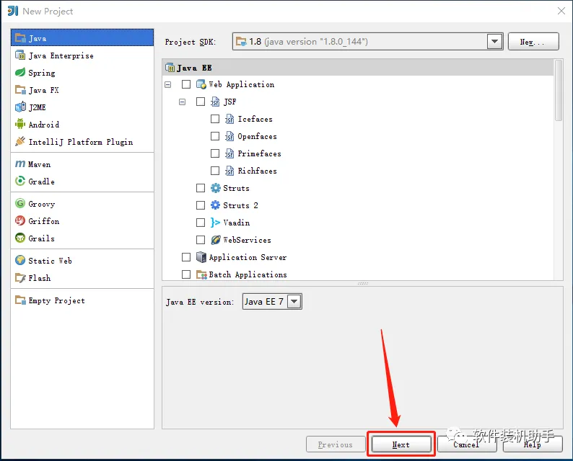Click the Java folder icon in sidebar
Viewport: 573px width, 461px height.
20,38
